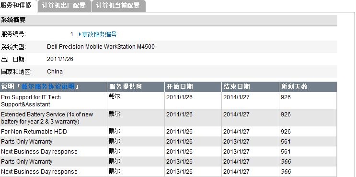This screenshot has width=356, height=177.
Task: Select the 服务编号 label
Action: 13,34
